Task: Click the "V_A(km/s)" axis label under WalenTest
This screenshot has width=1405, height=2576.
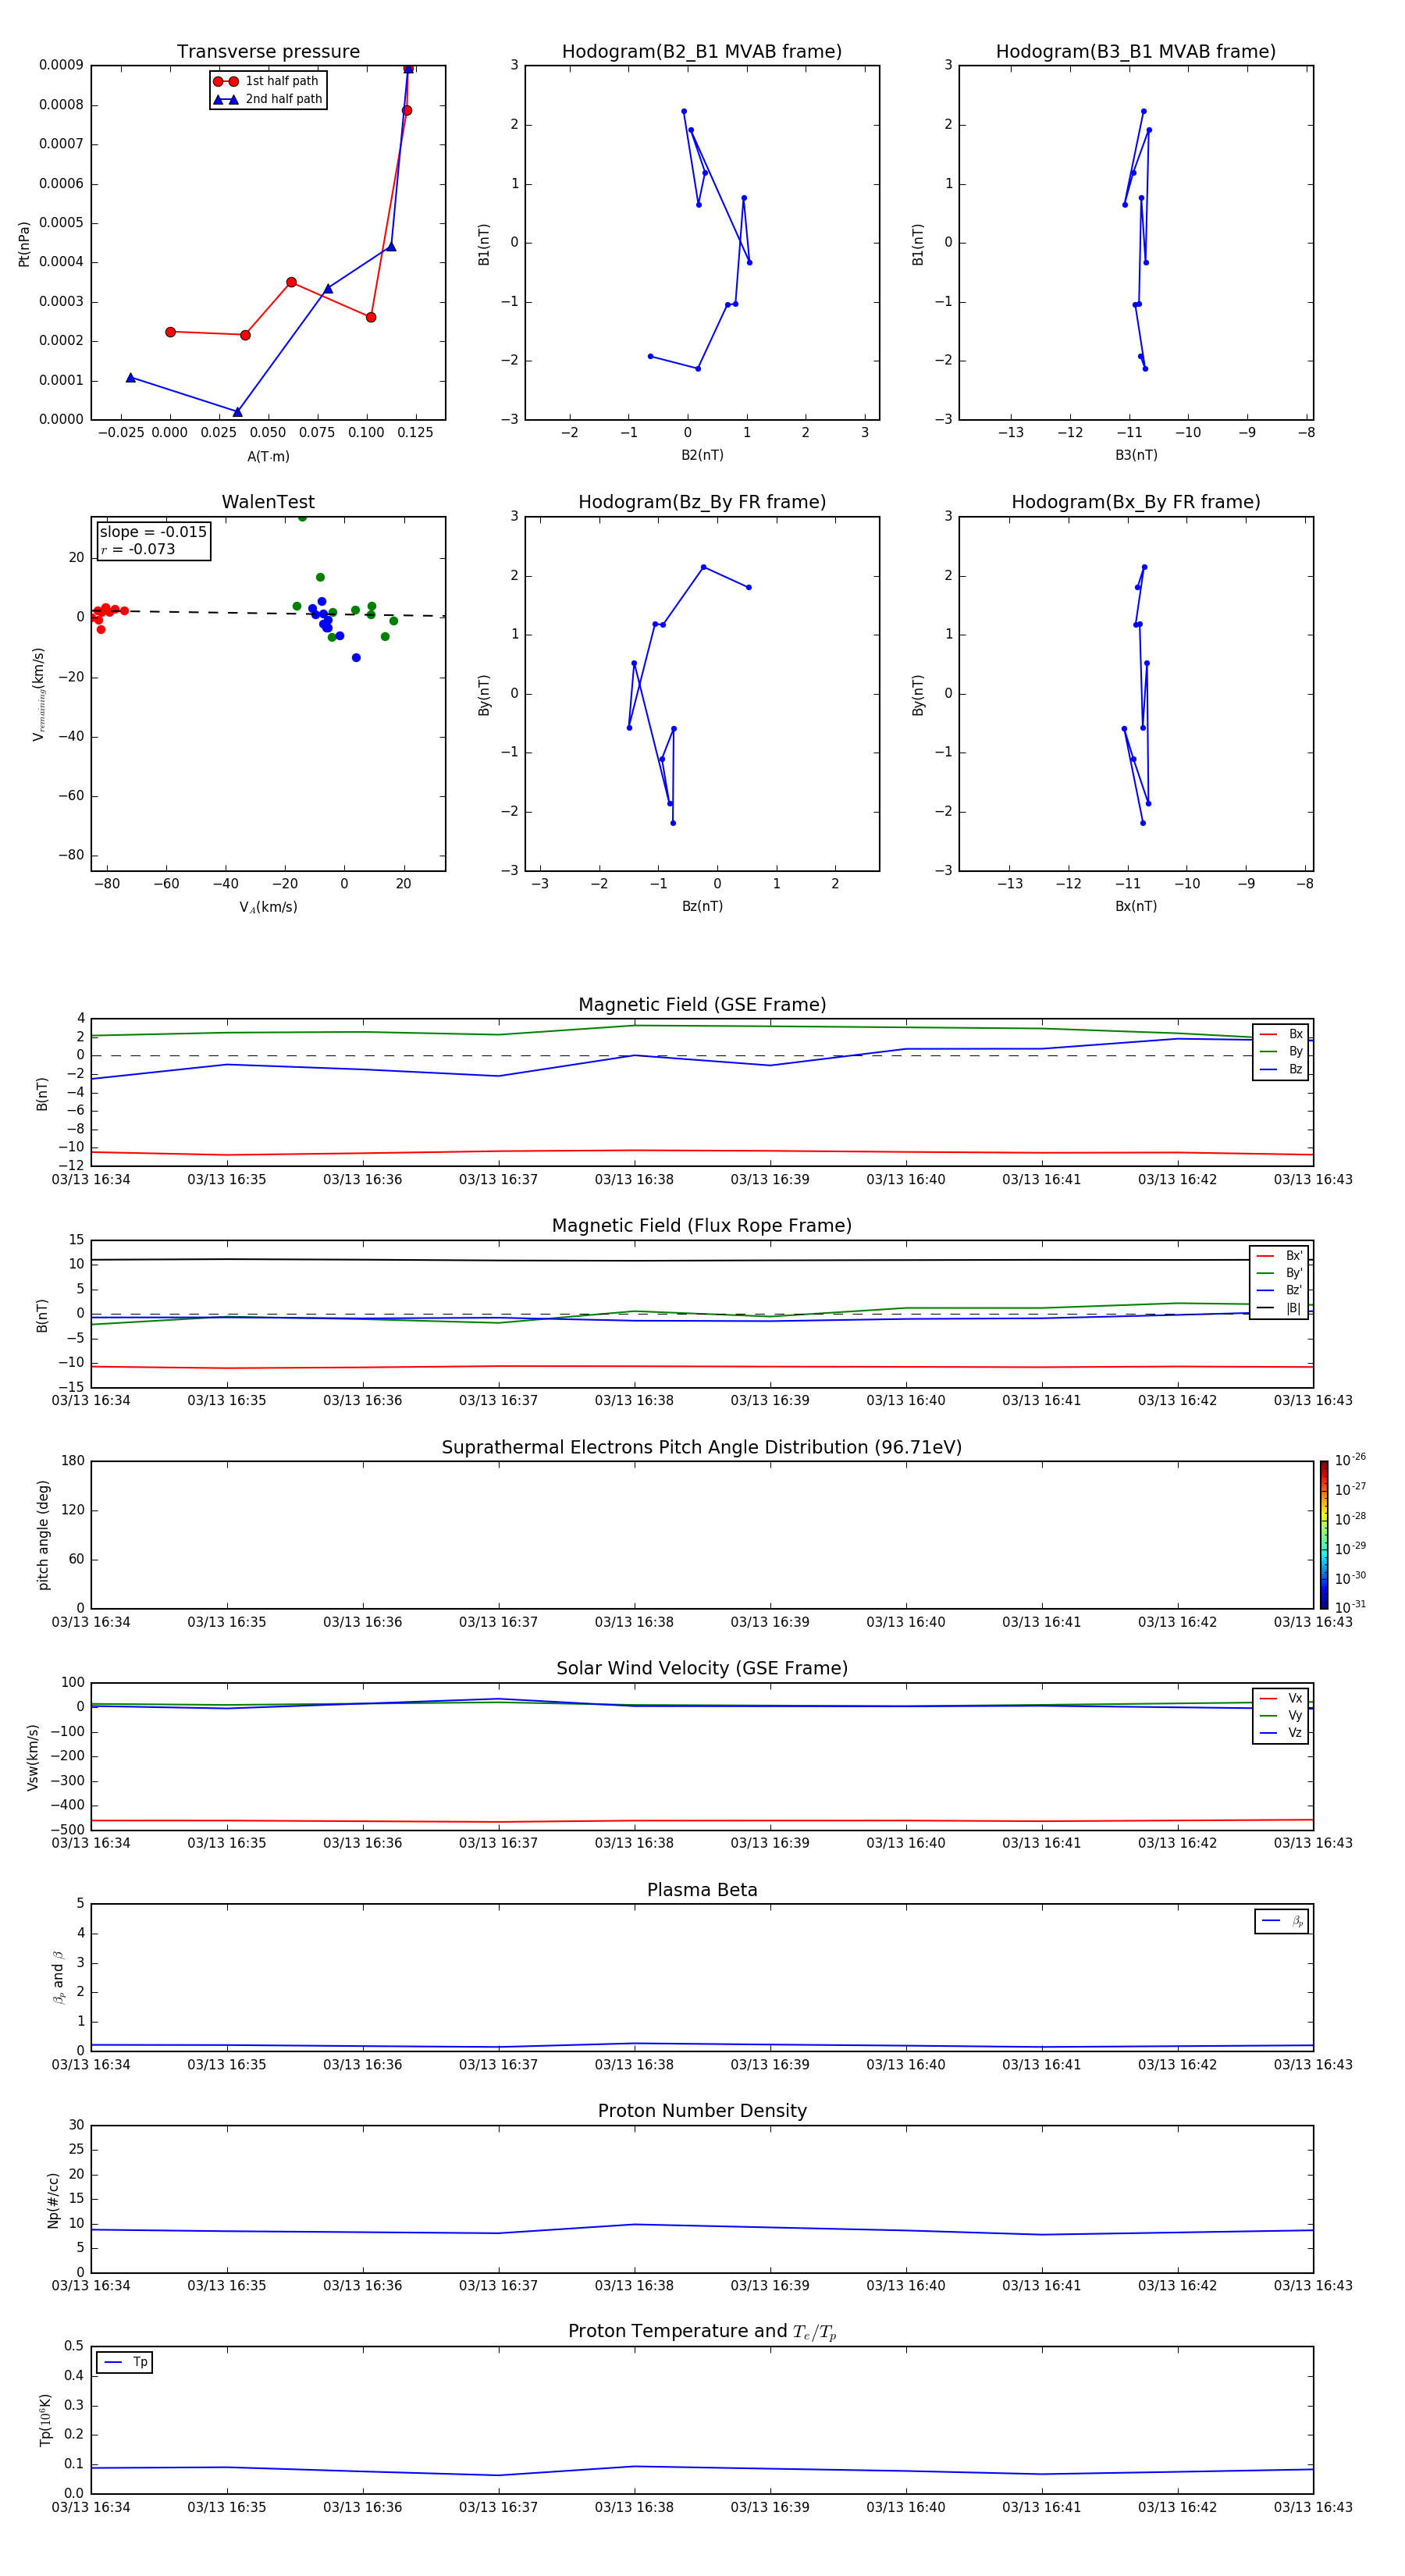Action: (268, 907)
